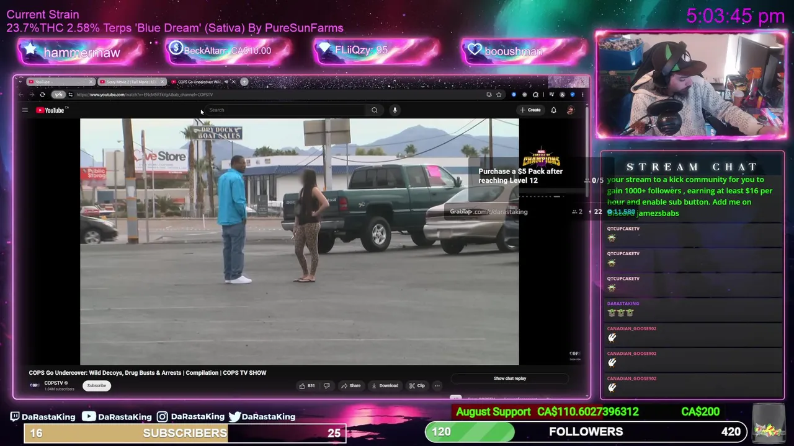Click the Instagram DaRastaKing handle
The image size is (794, 446).
click(x=190, y=417)
